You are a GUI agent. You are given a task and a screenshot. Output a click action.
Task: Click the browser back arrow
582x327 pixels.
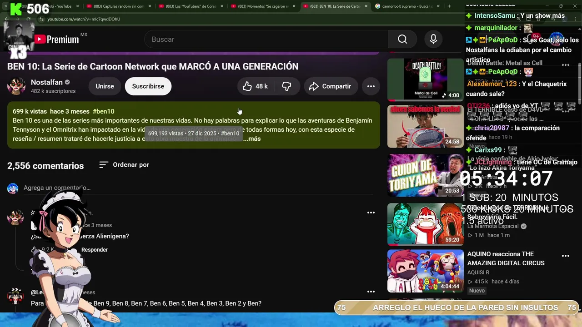click(x=6, y=19)
